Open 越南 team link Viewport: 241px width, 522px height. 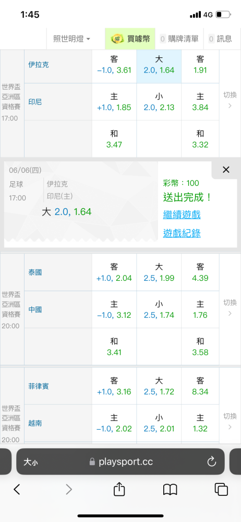point(35,423)
